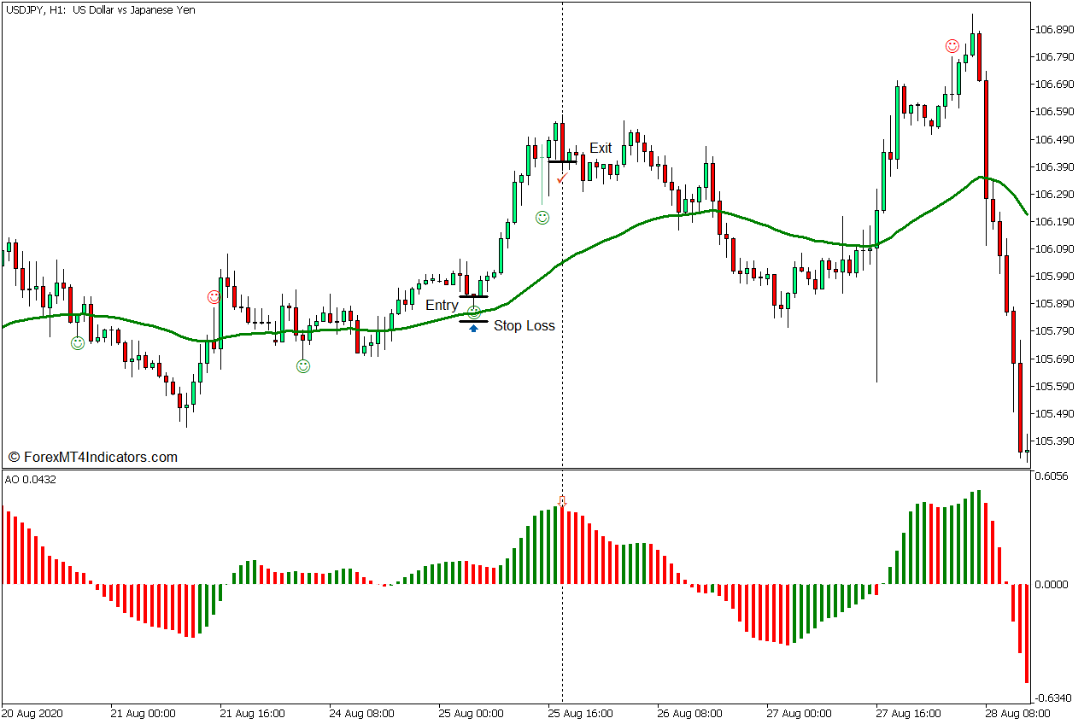
Task: Click the 28 Aug 08:00 time axis label
Action: coord(1005,712)
